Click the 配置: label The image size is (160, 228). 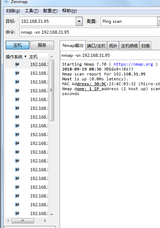coord(92,21)
